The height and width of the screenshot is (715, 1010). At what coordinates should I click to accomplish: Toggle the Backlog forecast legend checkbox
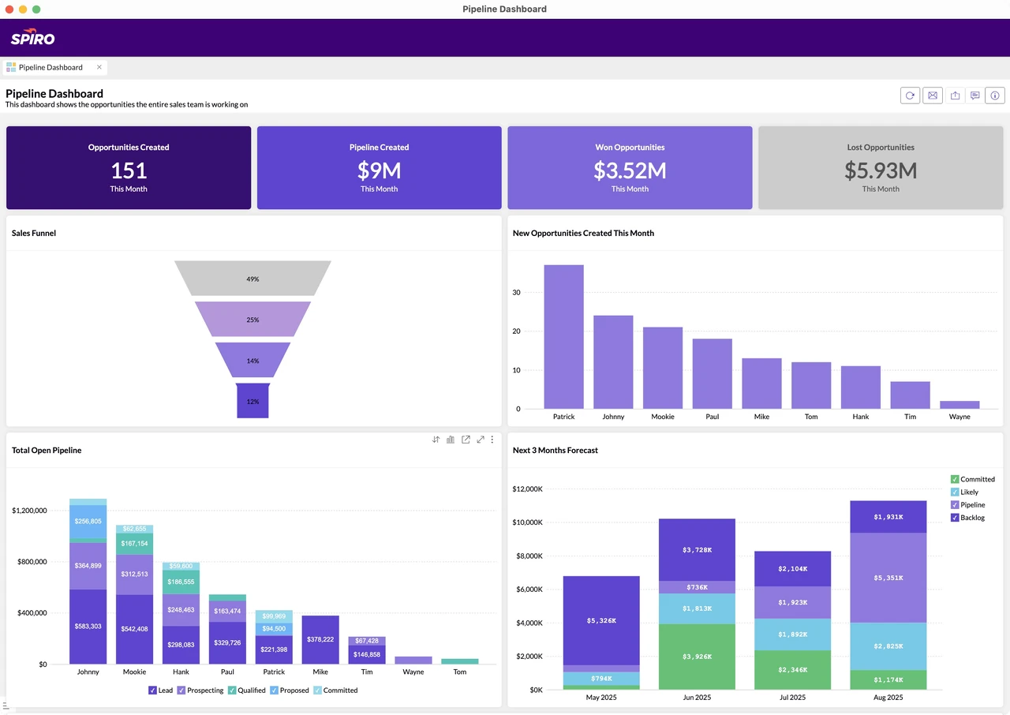(x=955, y=518)
